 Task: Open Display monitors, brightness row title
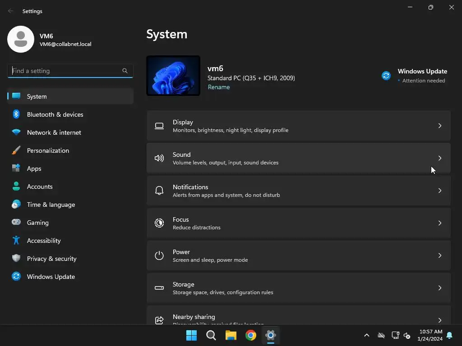coord(183,122)
